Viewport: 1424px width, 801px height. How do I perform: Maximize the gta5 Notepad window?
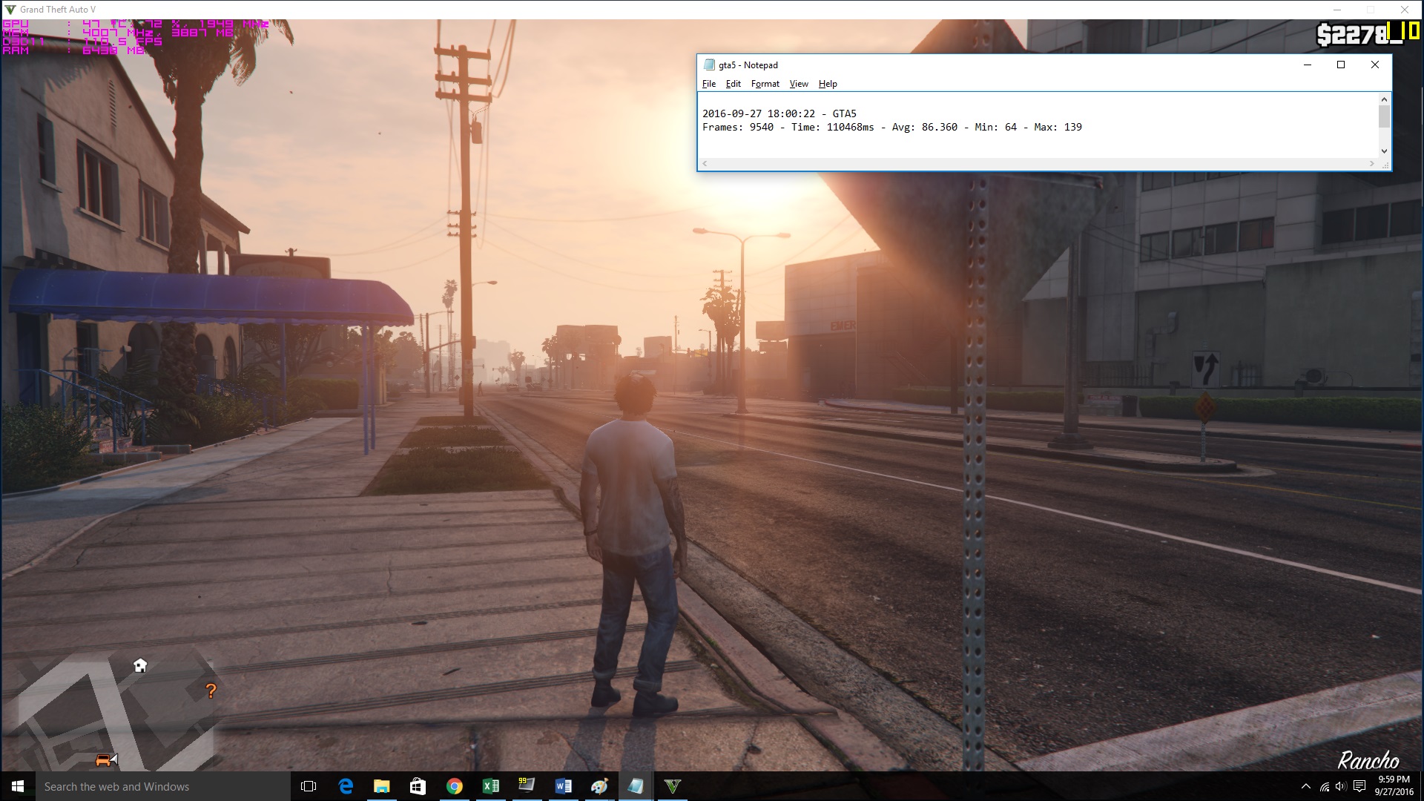tap(1341, 65)
